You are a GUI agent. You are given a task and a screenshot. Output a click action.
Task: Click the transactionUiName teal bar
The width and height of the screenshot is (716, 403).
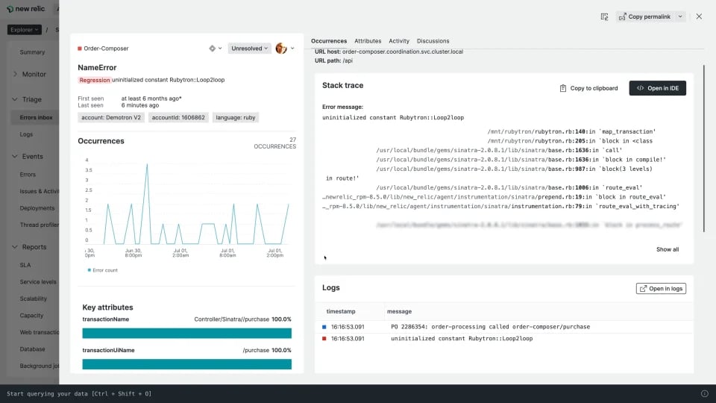(x=186, y=364)
